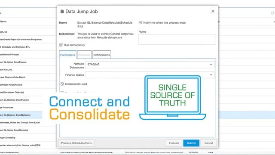Click the Name column header in background list

(3, 22)
